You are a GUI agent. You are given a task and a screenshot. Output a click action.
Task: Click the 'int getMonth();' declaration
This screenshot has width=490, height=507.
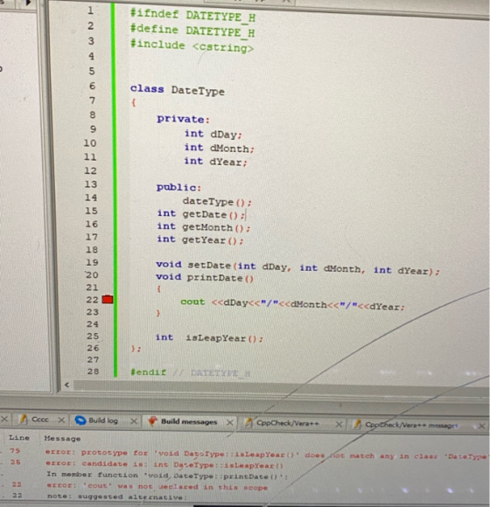tap(204, 227)
